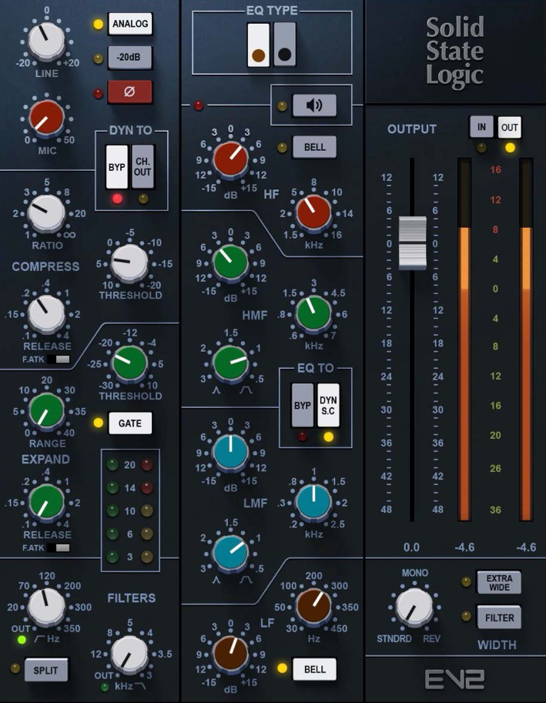Screen dimensions: 546x703
Task: Select DYN S.C in EQ TO
Action: [328, 405]
